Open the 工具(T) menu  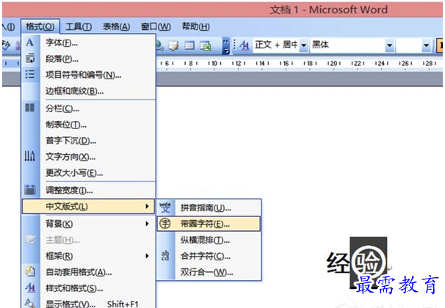coord(79,26)
